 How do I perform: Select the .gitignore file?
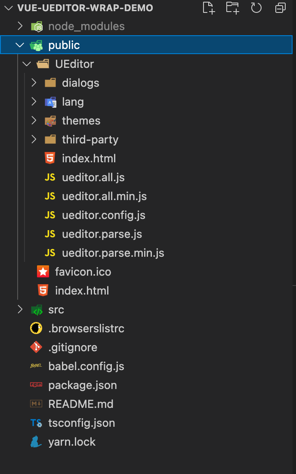[x=73, y=347]
